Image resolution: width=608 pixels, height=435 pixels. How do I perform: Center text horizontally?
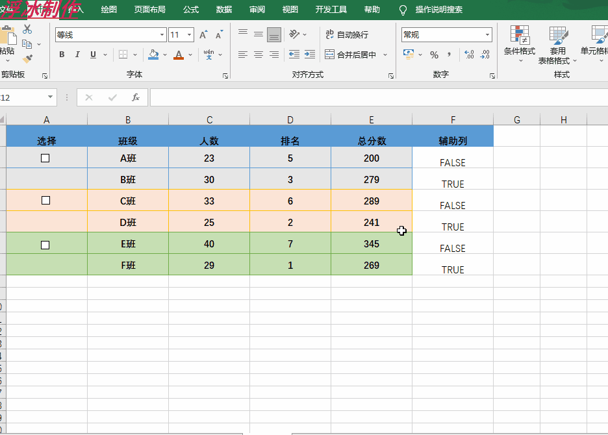[x=259, y=55]
